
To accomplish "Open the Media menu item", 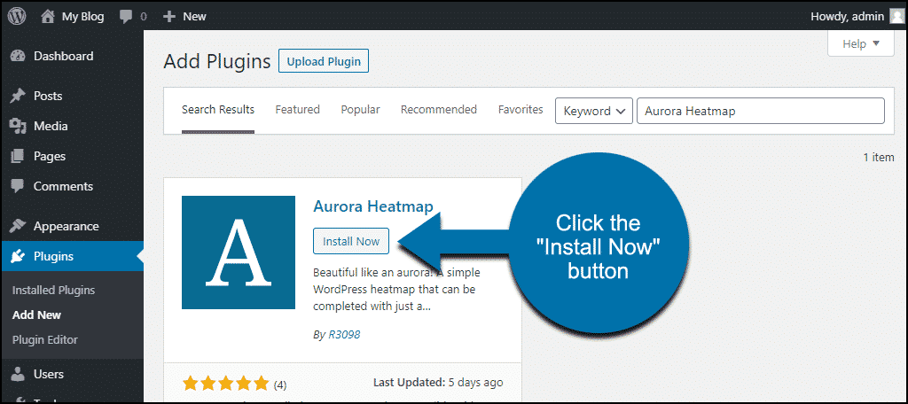I will [x=72, y=126].
